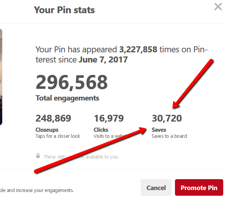Select the Saves stat label
This screenshot has width=227, height=201.
[x=159, y=130]
